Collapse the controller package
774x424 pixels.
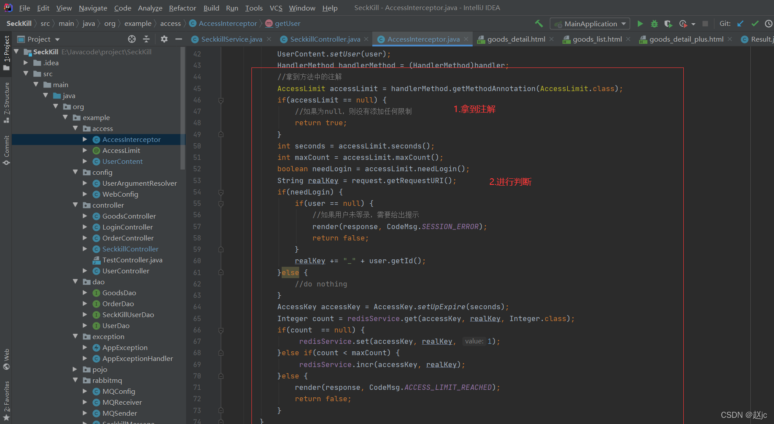[75, 205]
